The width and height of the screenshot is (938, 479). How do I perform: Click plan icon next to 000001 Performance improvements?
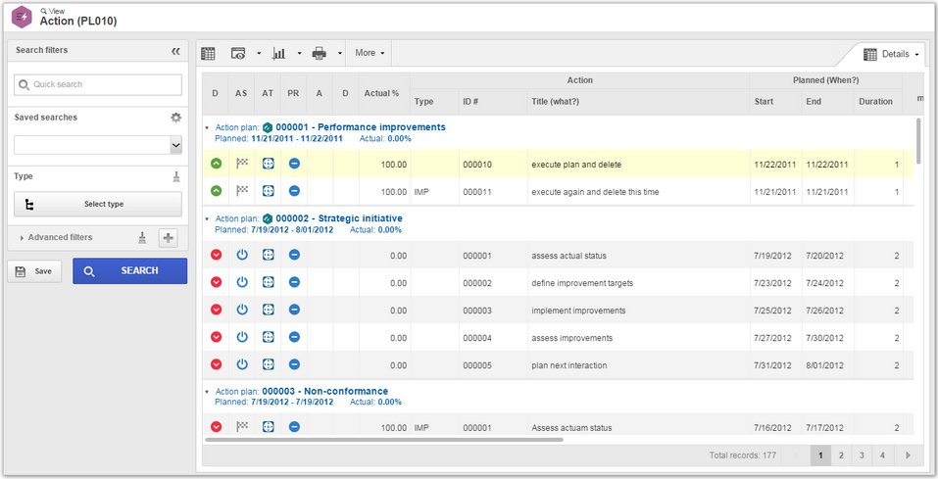(268, 127)
